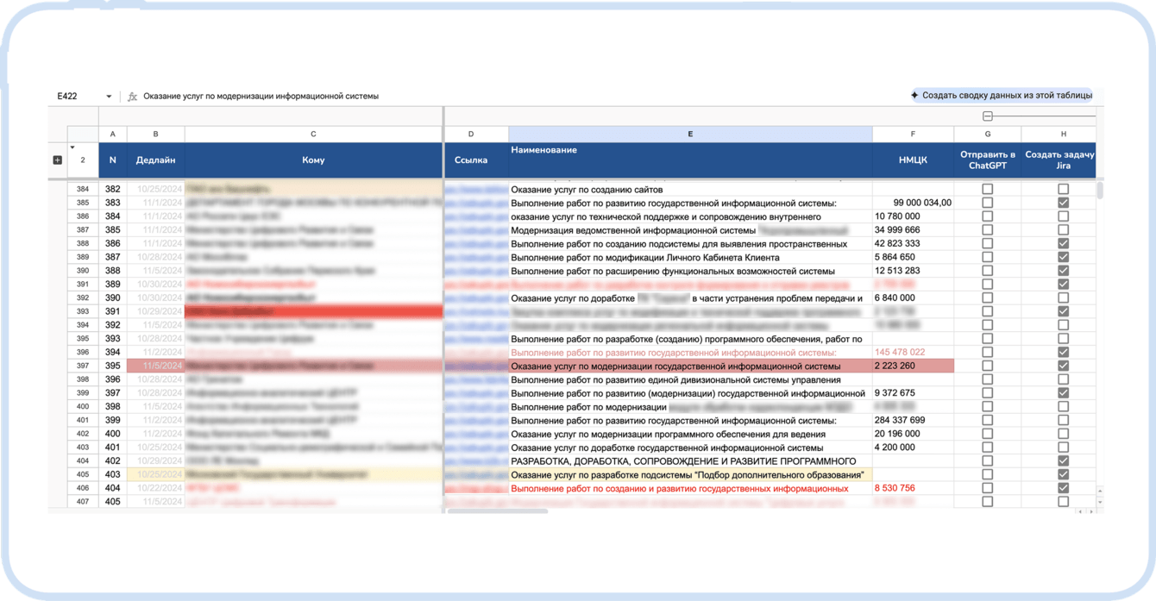Image resolution: width=1156 pixels, height=601 pixels.
Task: Click the 'НМЦК' header cell
Action: 913,160
